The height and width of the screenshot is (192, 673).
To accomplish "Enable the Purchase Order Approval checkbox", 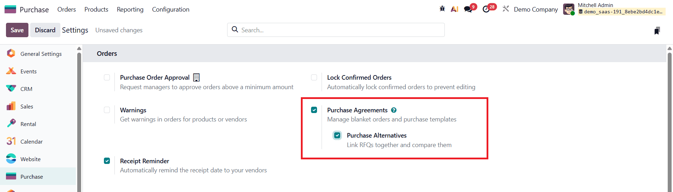I will coord(107,78).
